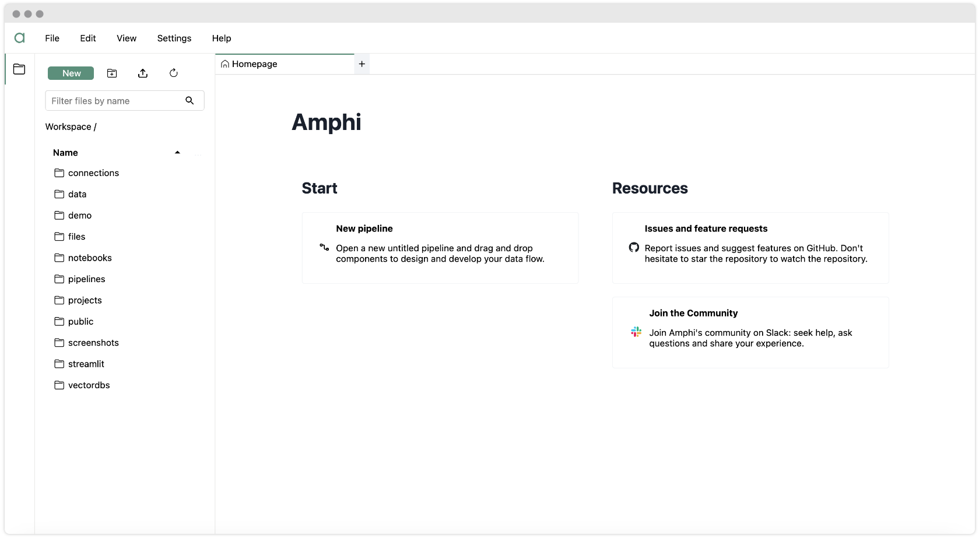Click the upload files icon
This screenshot has height=538, width=979.
click(x=143, y=73)
